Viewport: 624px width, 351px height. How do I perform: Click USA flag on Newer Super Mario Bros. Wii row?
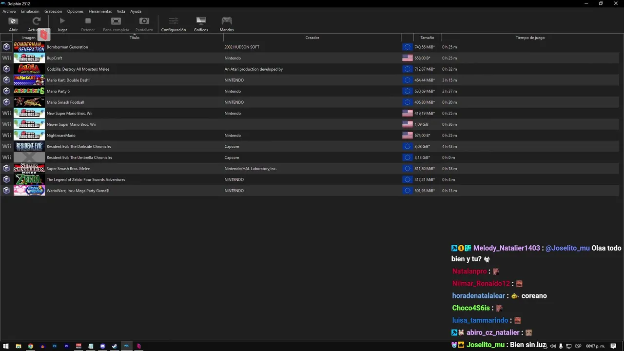tap(408, 124)
